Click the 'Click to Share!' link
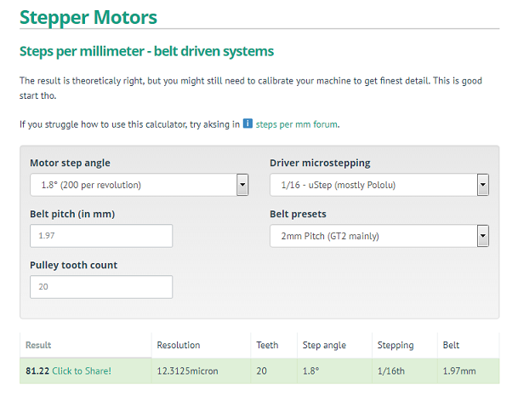The height and width of the screenshot is (396, 518). pyautogui.click(x=82, y=370)
